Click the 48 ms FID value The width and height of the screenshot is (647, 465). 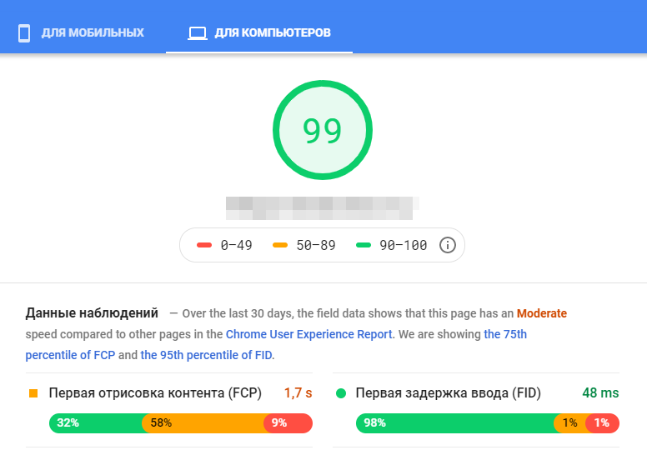[x=600, y=392]
